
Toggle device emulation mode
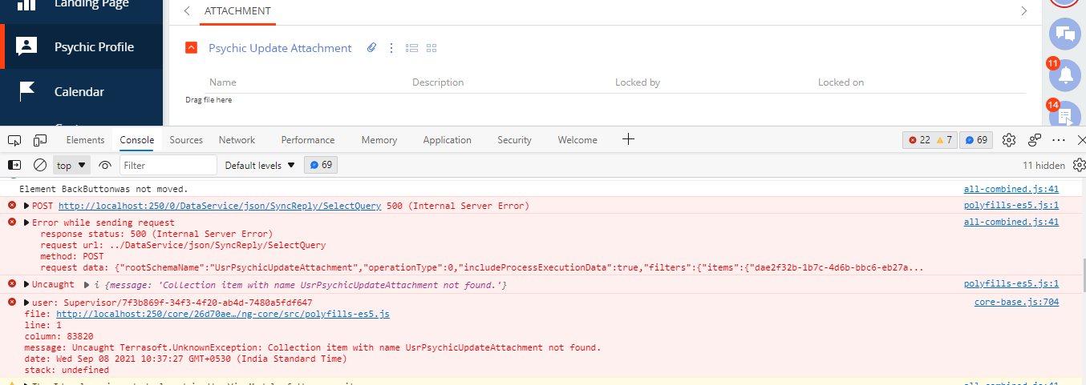40,140
